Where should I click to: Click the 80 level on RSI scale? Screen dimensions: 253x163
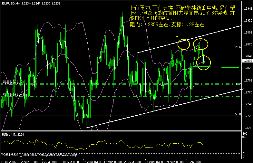[x=244, y=137]
